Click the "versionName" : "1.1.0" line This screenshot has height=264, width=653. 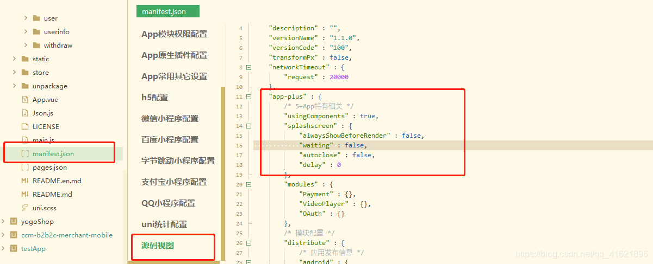tap(314, 38)
